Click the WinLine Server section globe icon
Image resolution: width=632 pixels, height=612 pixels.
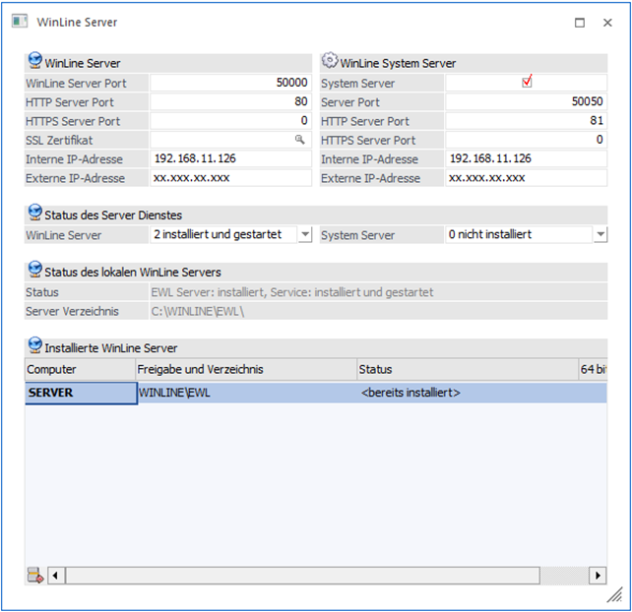click(x=34, y=61)
